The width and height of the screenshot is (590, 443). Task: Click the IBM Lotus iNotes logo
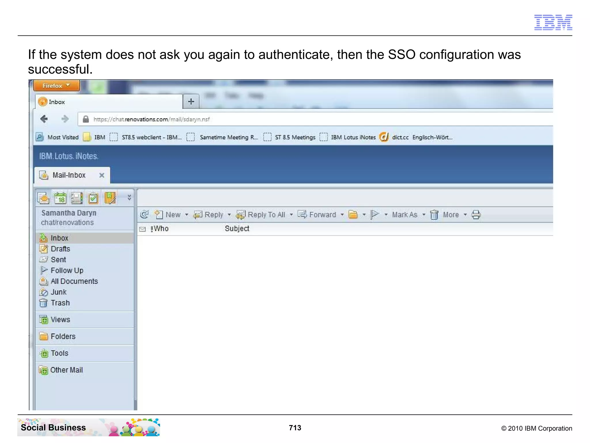tap(69, 156)
